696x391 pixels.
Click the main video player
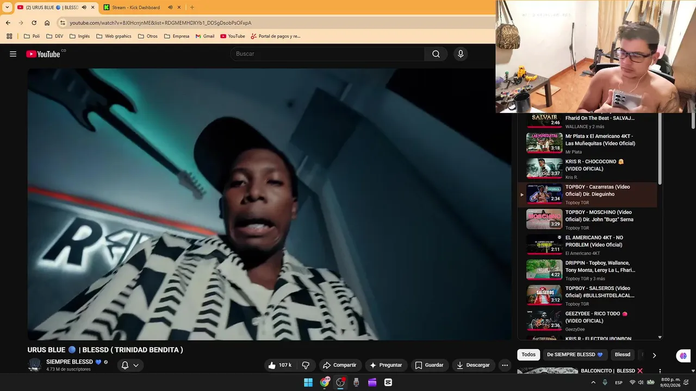[269, 204]
